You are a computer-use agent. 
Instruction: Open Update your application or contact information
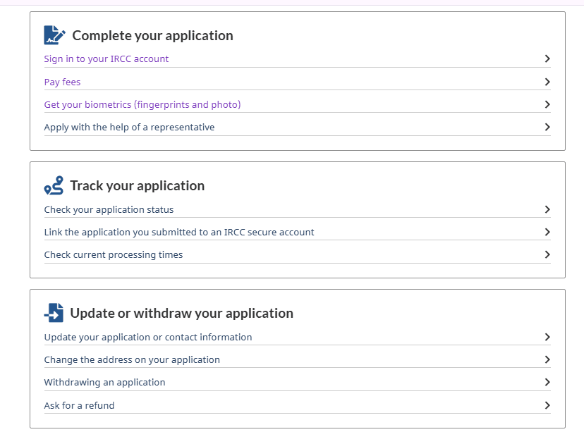click(148, 337)
